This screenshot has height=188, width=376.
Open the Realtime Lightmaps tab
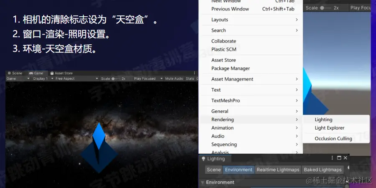[x=278, y=170]
